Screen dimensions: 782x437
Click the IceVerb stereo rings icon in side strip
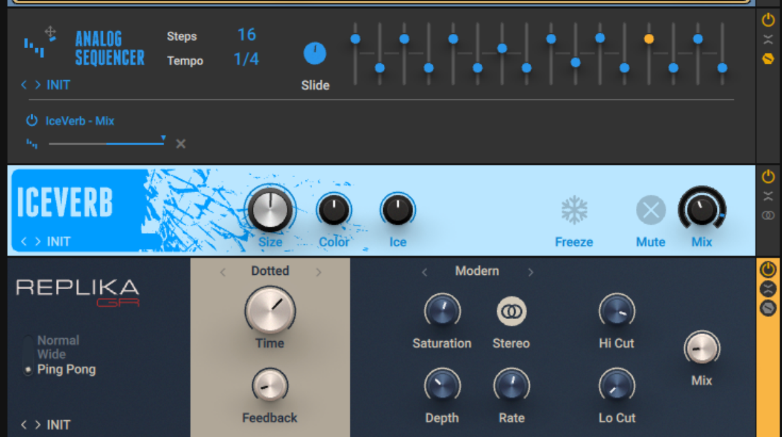(768, 216)
